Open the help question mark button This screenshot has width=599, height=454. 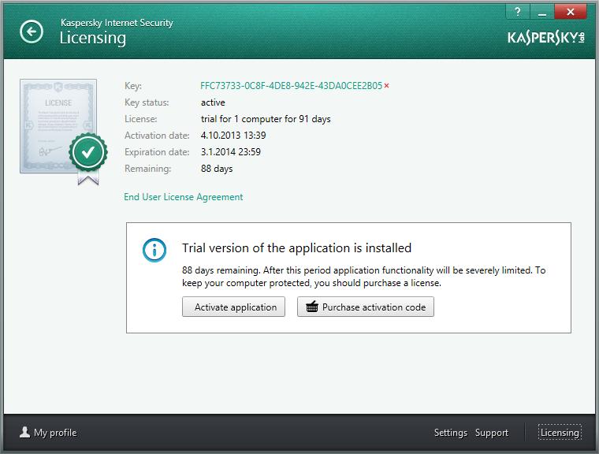pos(518,12)
